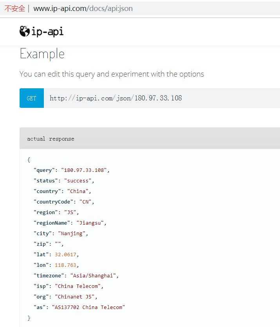Click the "countryCode" CN value
Image resolution: width=280 pixels, height=327 pixels.
click(85, 202)
